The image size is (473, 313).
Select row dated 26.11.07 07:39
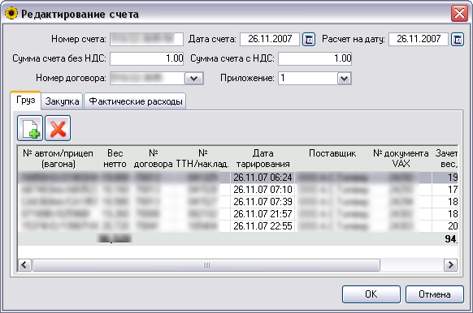(x=238, y=202)
